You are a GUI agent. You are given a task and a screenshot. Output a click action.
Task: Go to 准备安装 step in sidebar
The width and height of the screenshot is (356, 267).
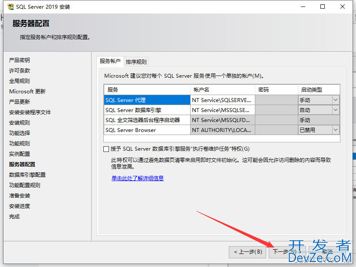point(20,196)
